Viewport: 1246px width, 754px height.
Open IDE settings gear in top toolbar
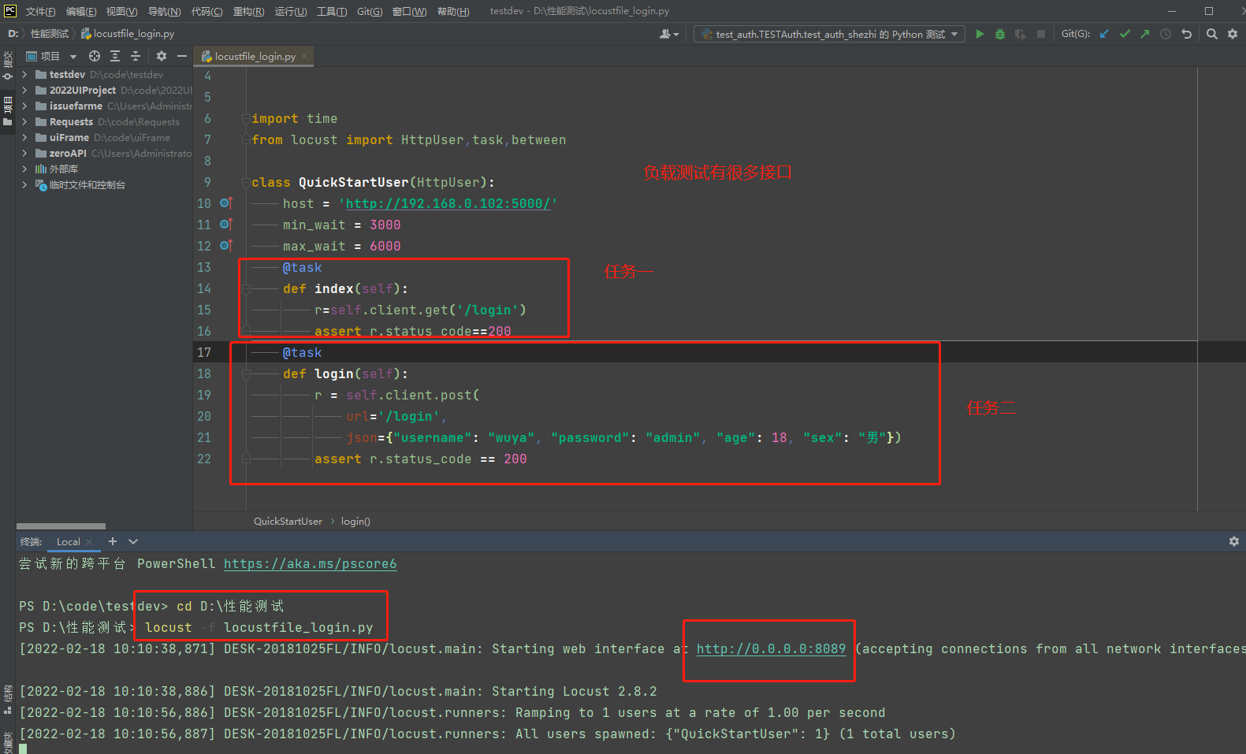click(1233, 34)
